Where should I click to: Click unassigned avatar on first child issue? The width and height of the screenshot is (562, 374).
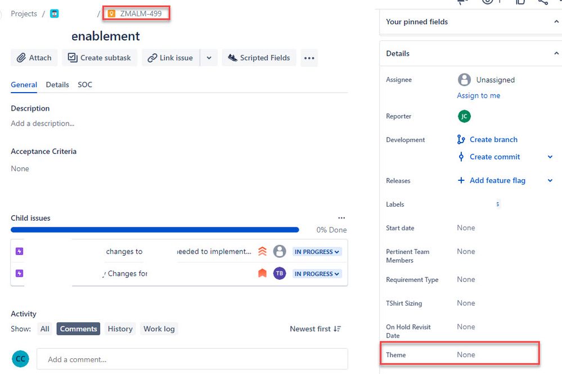tap(280, 252)
